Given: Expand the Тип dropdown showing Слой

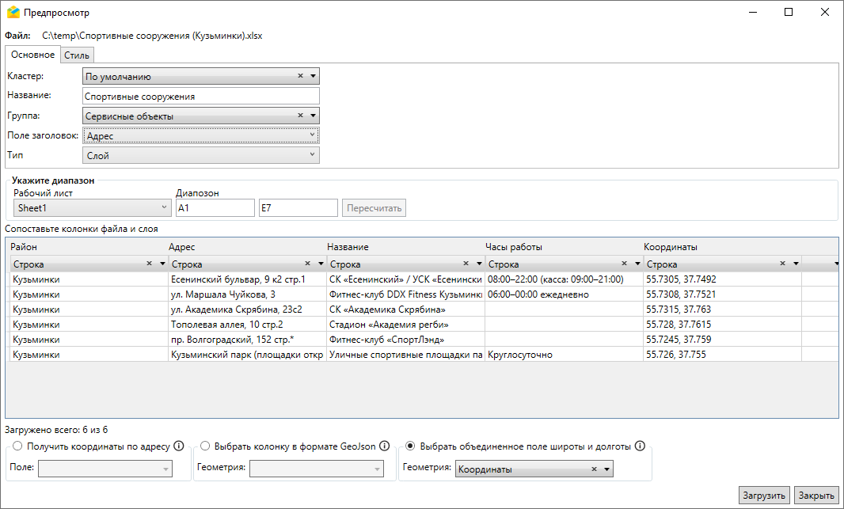Looking at the screenshot, I should point(201,155).
